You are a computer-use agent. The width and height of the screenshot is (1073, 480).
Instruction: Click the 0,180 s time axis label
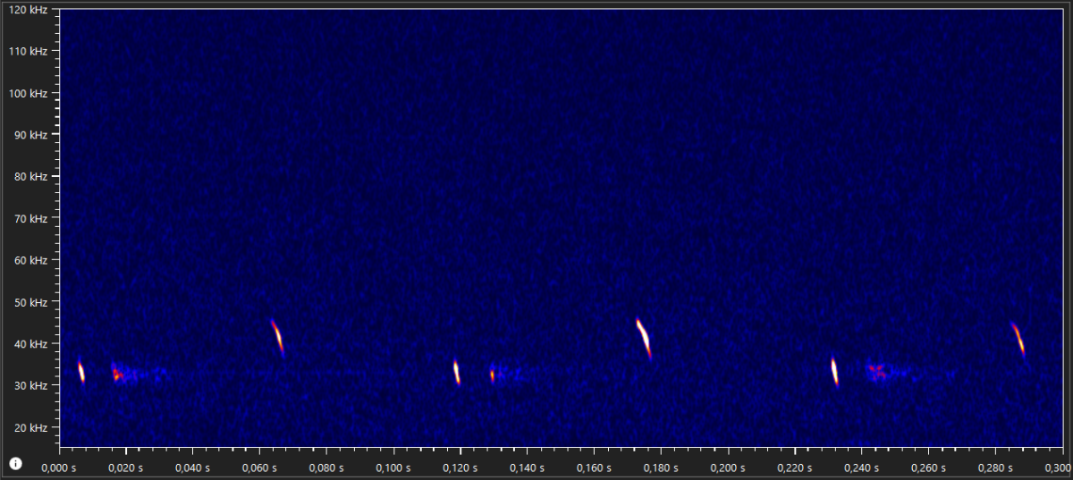[x=659, y=467]
